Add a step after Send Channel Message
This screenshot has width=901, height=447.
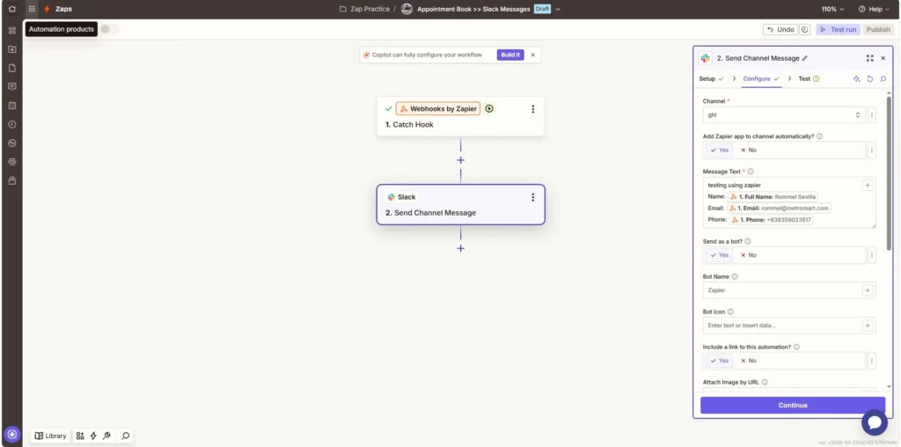(460, 248)
